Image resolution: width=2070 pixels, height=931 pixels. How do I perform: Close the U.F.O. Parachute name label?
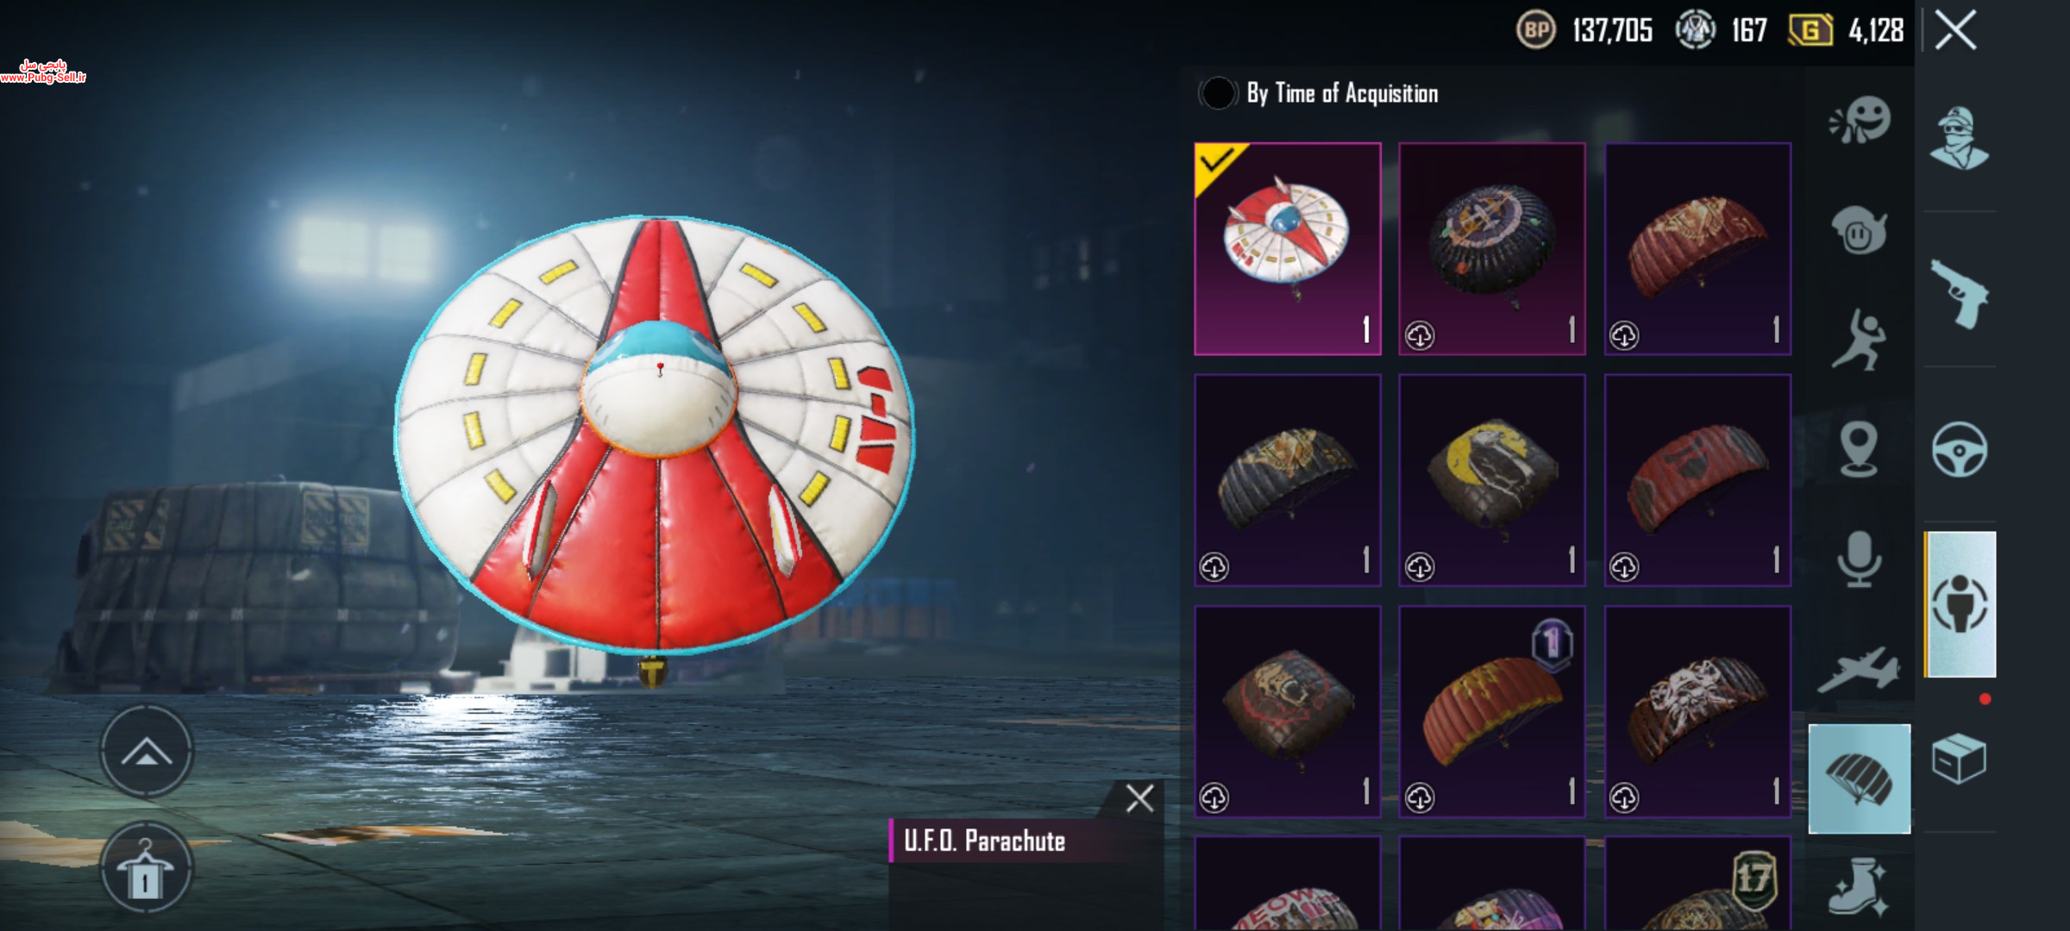pos(1139,799)
